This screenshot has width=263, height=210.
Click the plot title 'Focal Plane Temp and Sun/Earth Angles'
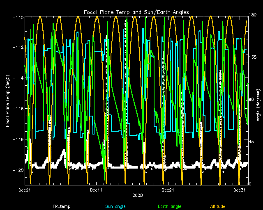point(136,12)
